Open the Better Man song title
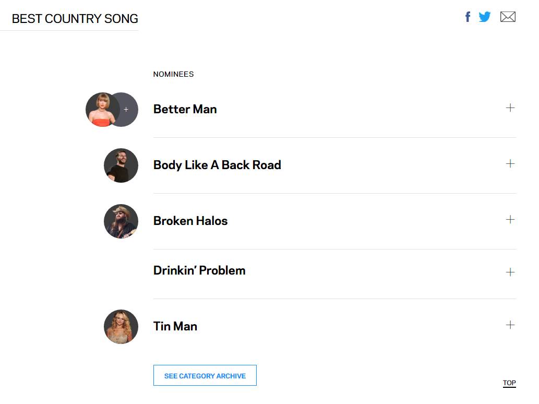Image resolution: width=539 pixels, height=404 pixels. tap(185, 109)
